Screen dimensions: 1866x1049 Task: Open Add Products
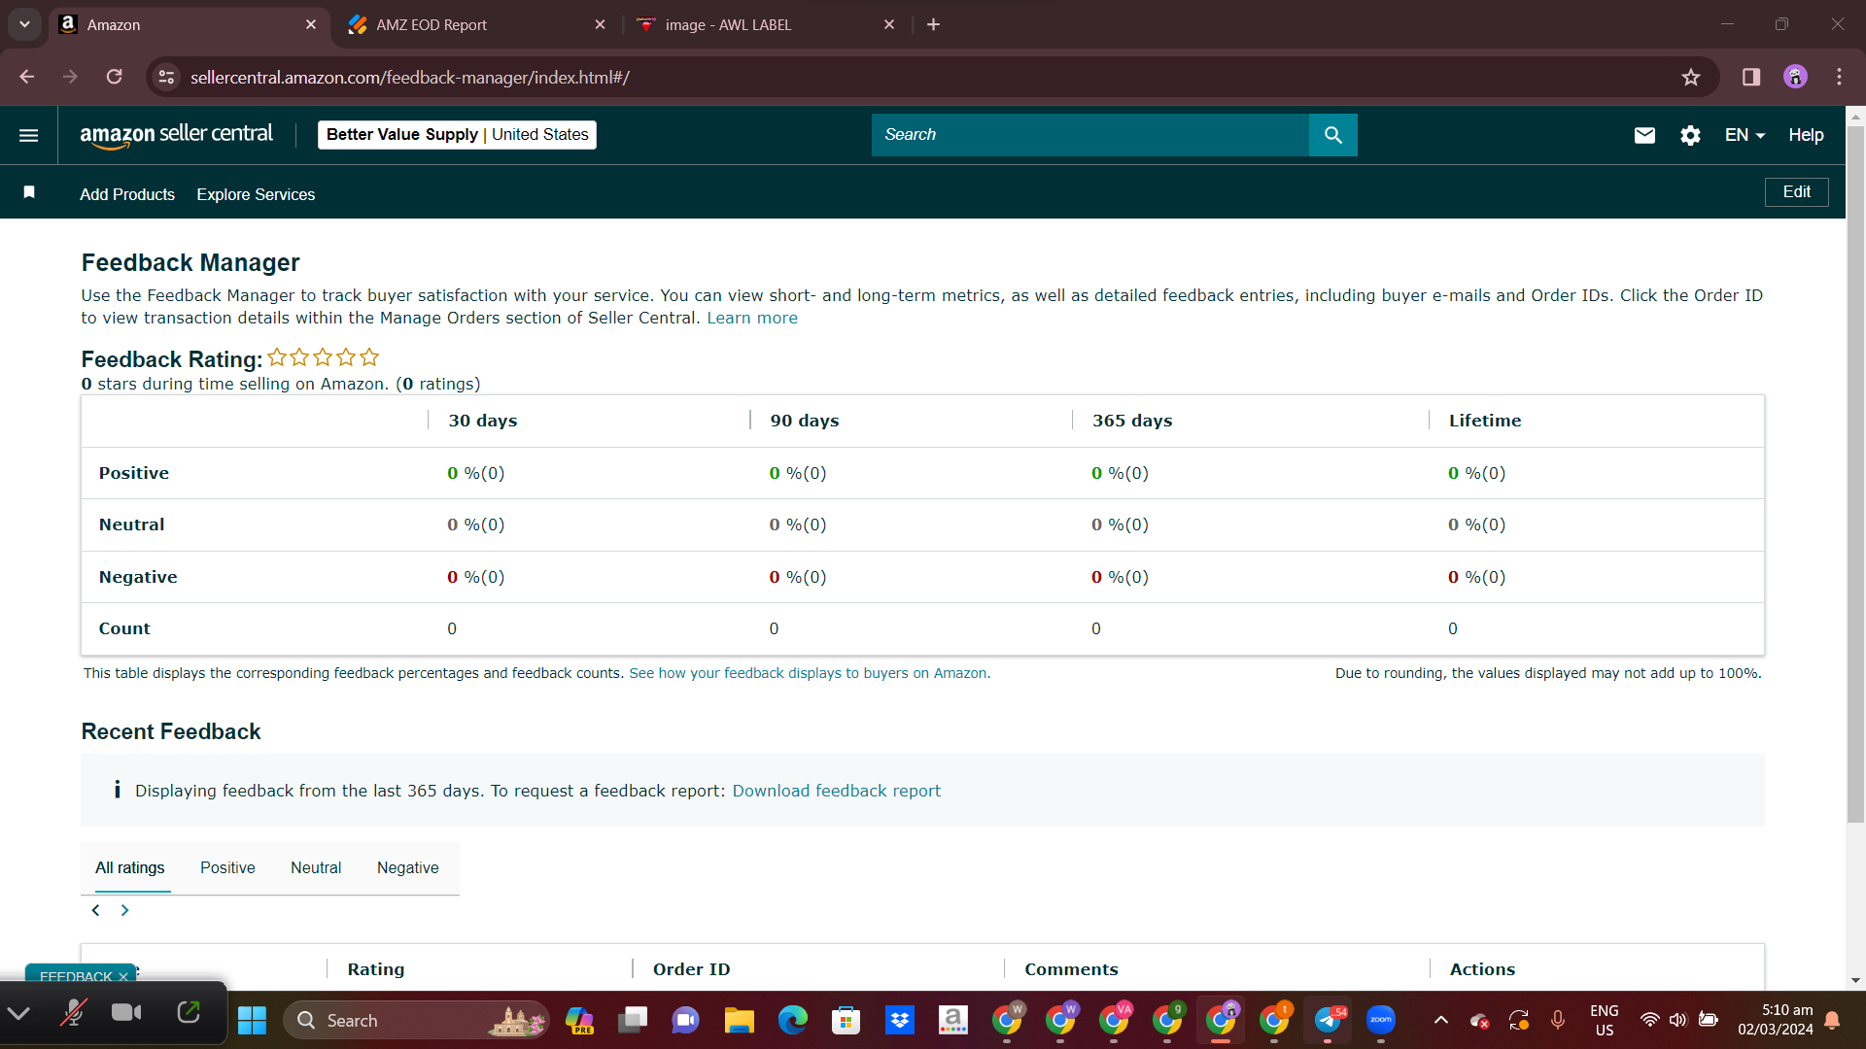coord(127,194)
